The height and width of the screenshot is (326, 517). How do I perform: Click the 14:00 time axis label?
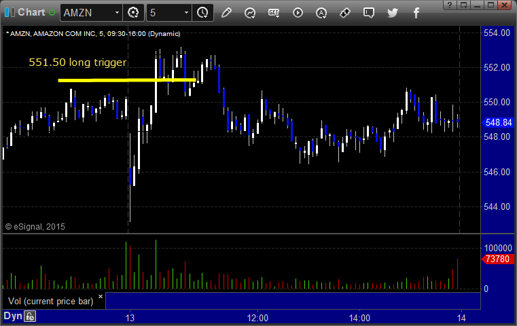click(x=359, y=318)
